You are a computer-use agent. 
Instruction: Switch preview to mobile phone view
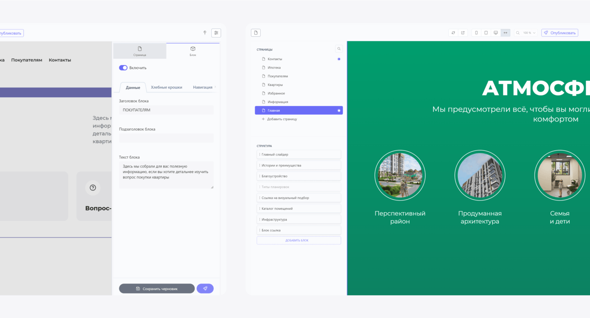476,33
